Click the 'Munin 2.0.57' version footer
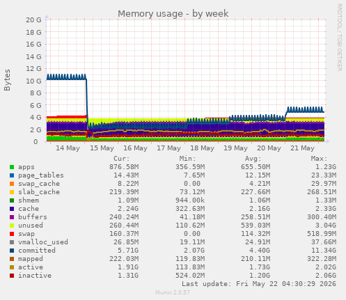Viewport: 346px width, 300px height. point(173,292)
